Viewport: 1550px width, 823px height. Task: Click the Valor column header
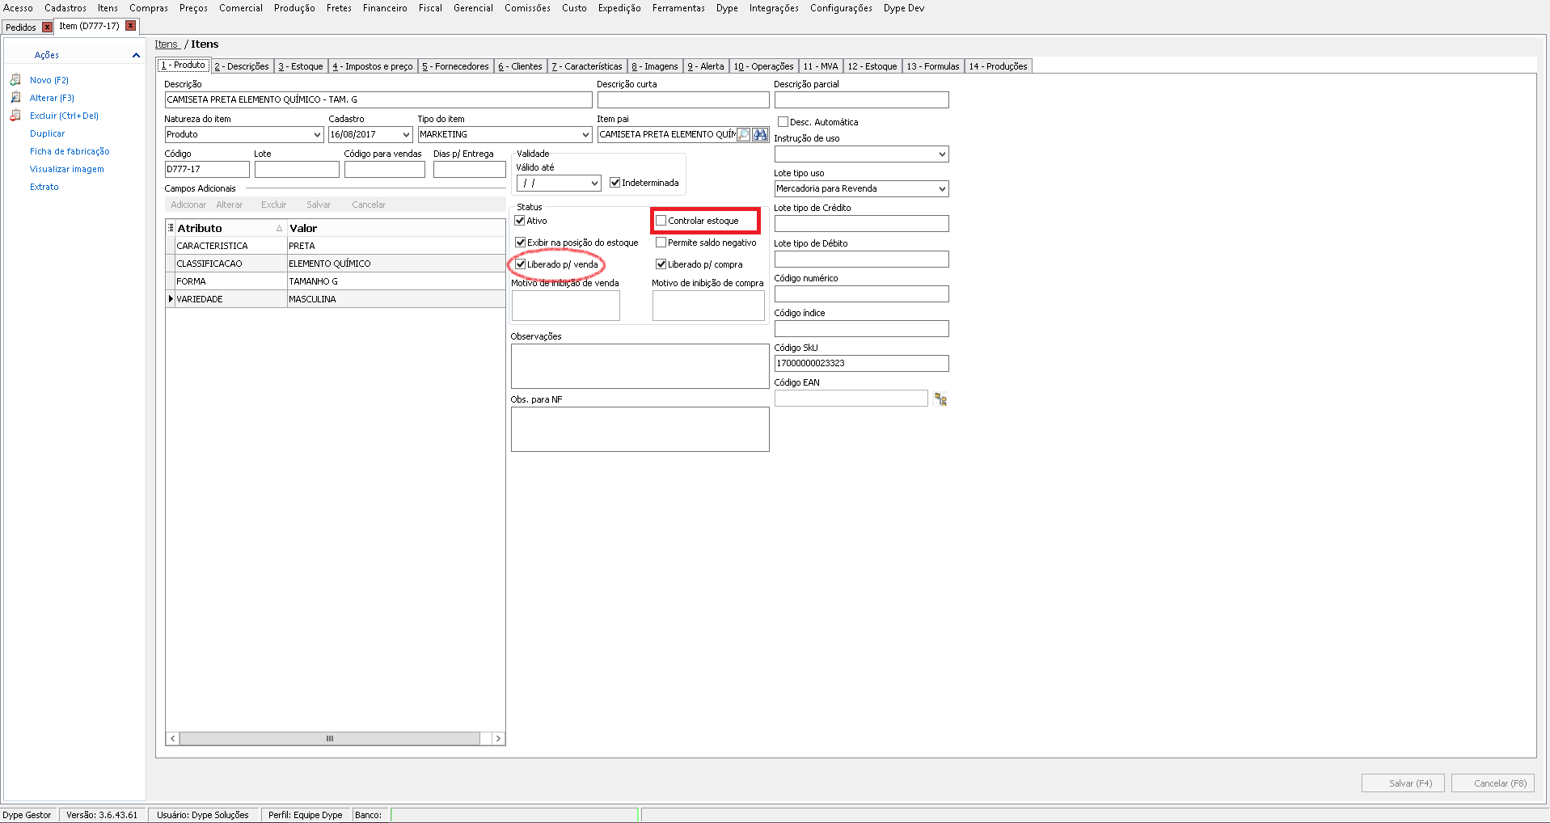pyautogui.click(x=396, y=228)
